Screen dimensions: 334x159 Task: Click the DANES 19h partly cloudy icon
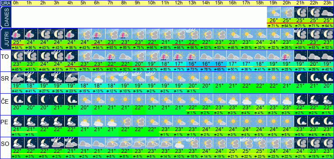(274, 12)
